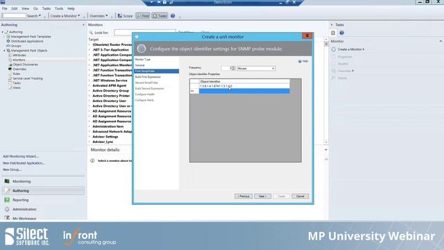Select the Groups tree icon
This screenshot has height=250, width=444.
tap(8, 46)
